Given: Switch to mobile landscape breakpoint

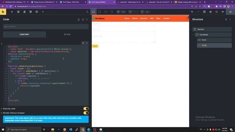Looking at the screenshot, I should [x=106, y=12].
